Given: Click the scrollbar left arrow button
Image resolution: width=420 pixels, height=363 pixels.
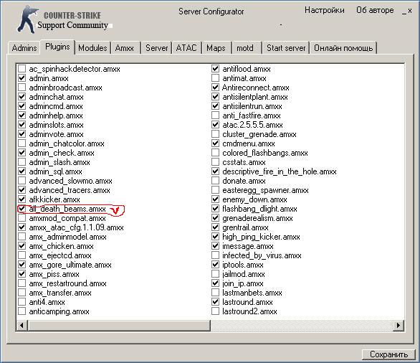Looking at the screenshot, I should (22, 326).
